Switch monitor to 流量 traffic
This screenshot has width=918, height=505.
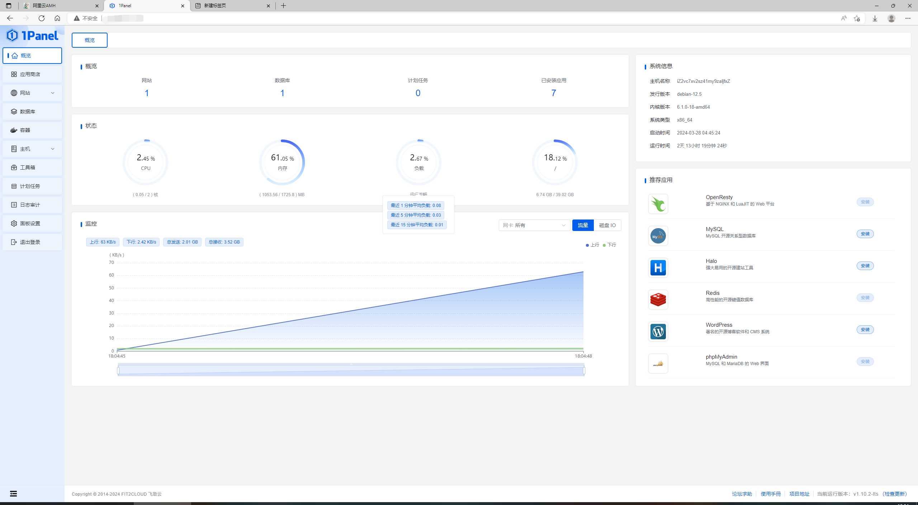coord(583,225)
